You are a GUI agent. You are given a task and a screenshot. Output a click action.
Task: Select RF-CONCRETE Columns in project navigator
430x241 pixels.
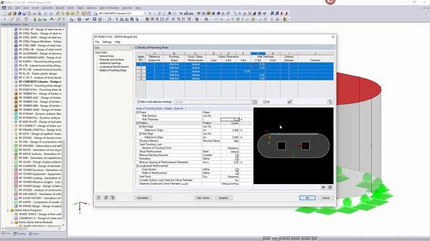(x=40, y=82)
